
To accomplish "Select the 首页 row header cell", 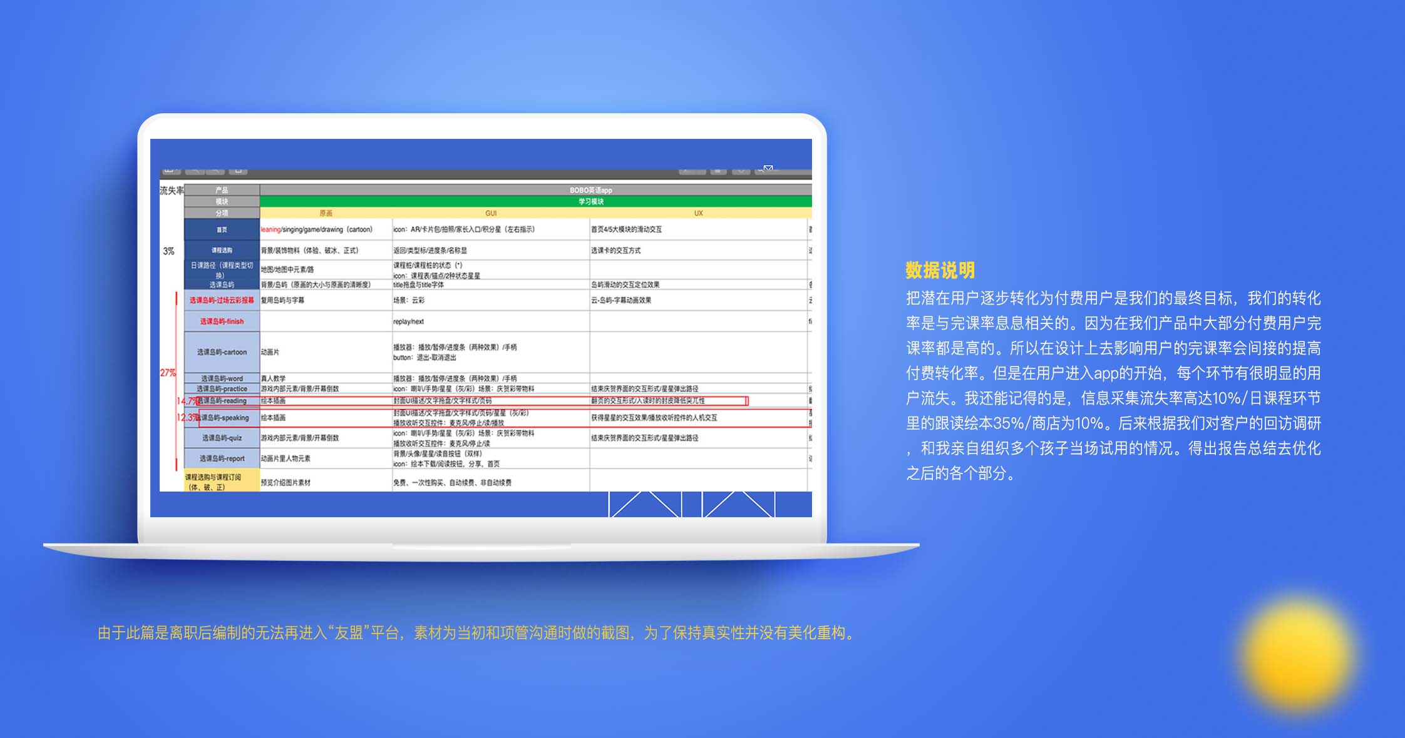I will [x=222, y=230].
